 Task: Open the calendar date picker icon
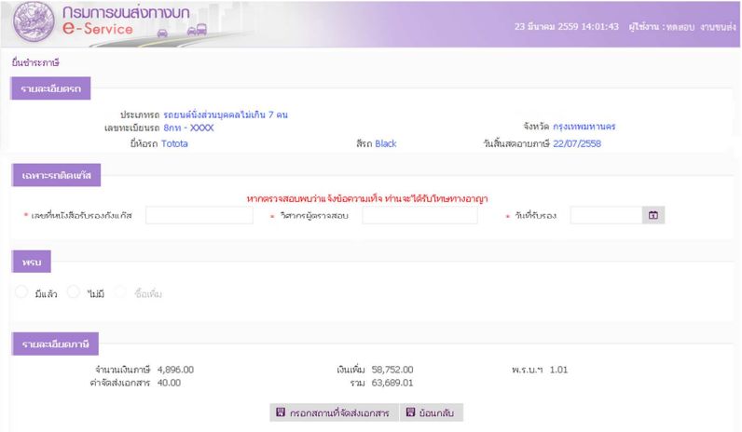point(653,215)
